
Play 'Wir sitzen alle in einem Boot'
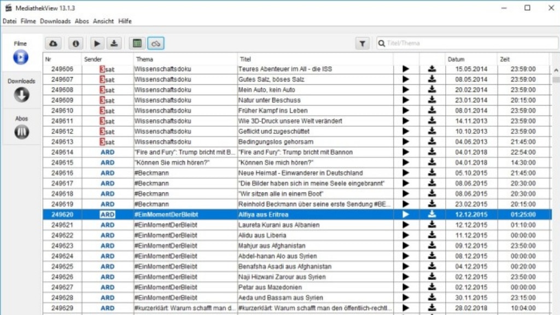(406, 194)
